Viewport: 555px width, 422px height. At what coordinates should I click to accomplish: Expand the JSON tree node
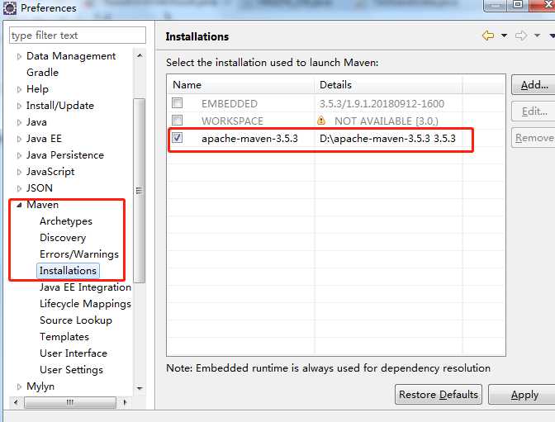[19, 188]
